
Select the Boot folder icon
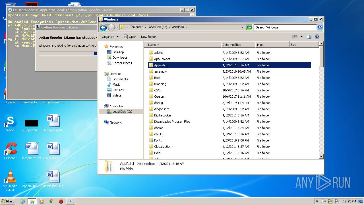pos(151,78)
